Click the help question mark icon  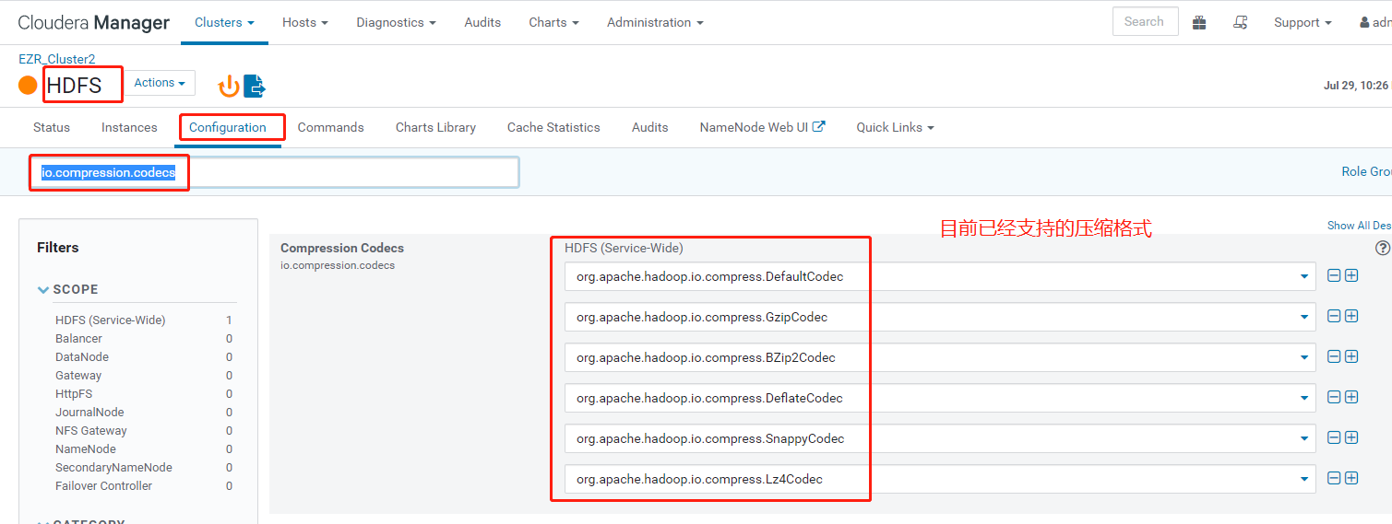point(1382,248)
